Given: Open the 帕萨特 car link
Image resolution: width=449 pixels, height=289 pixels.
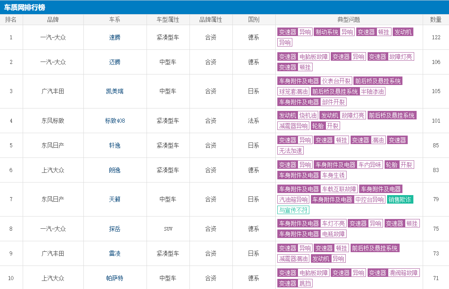Looking at the screenshot, I should (x=115, y=278).
